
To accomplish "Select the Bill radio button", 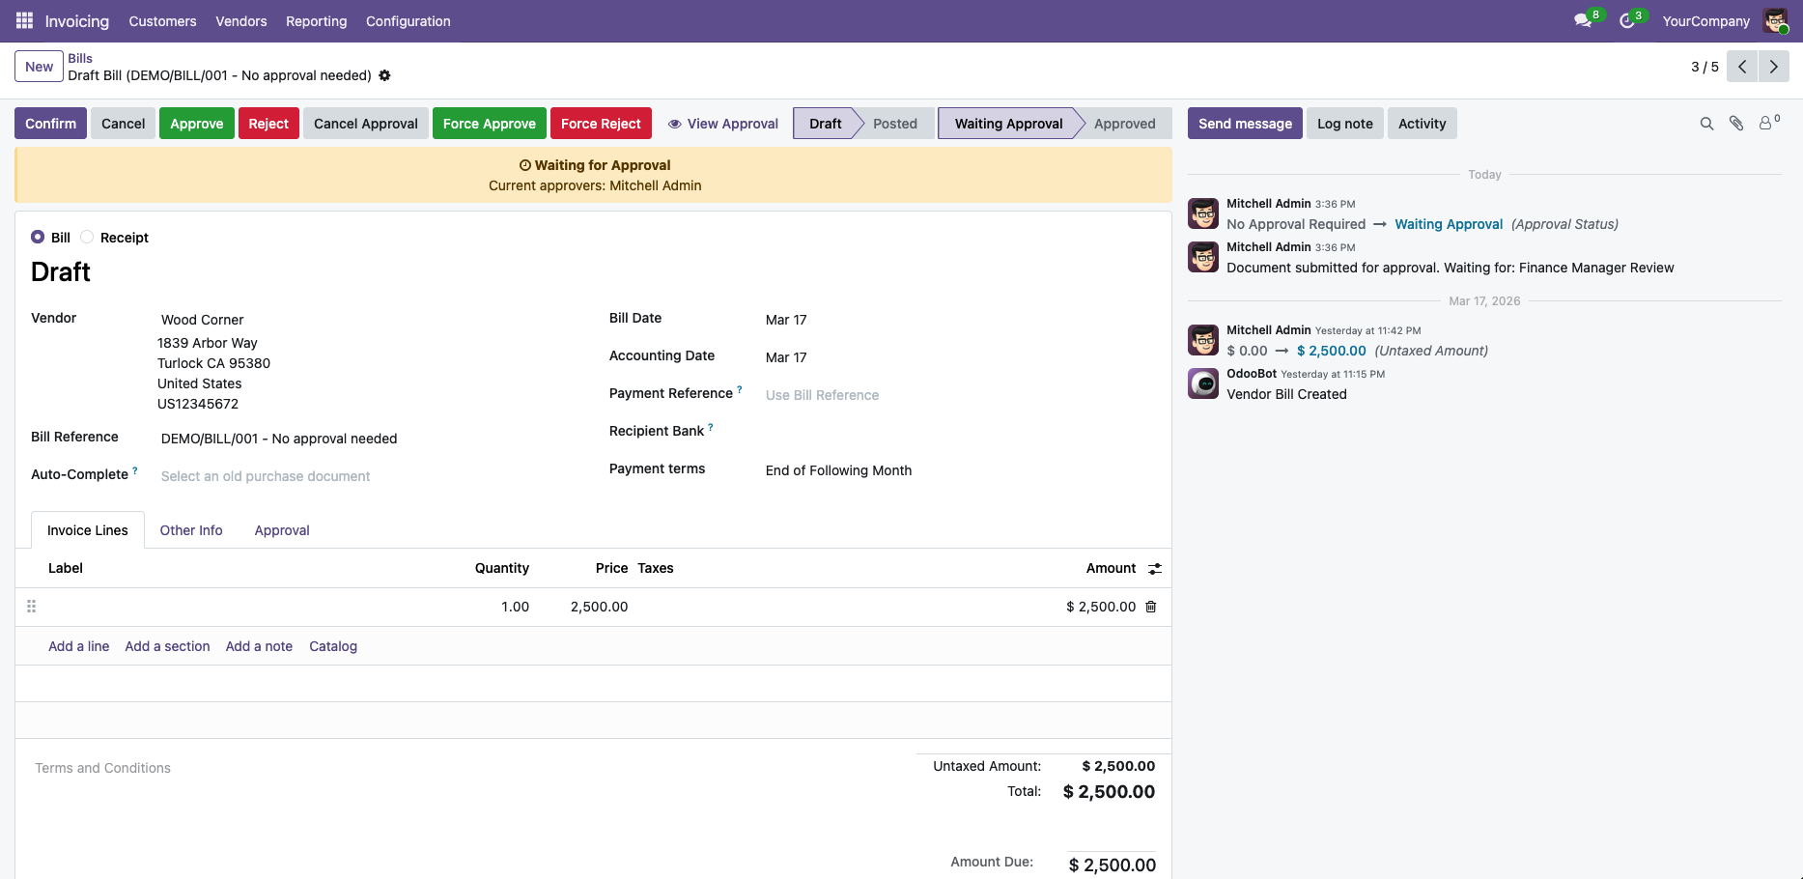I will pos(38,238).
